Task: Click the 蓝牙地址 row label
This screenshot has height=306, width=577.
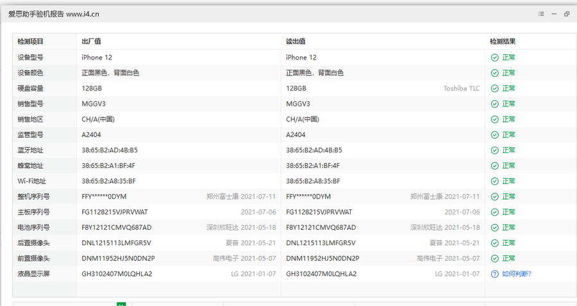Action: pos(30,150)
